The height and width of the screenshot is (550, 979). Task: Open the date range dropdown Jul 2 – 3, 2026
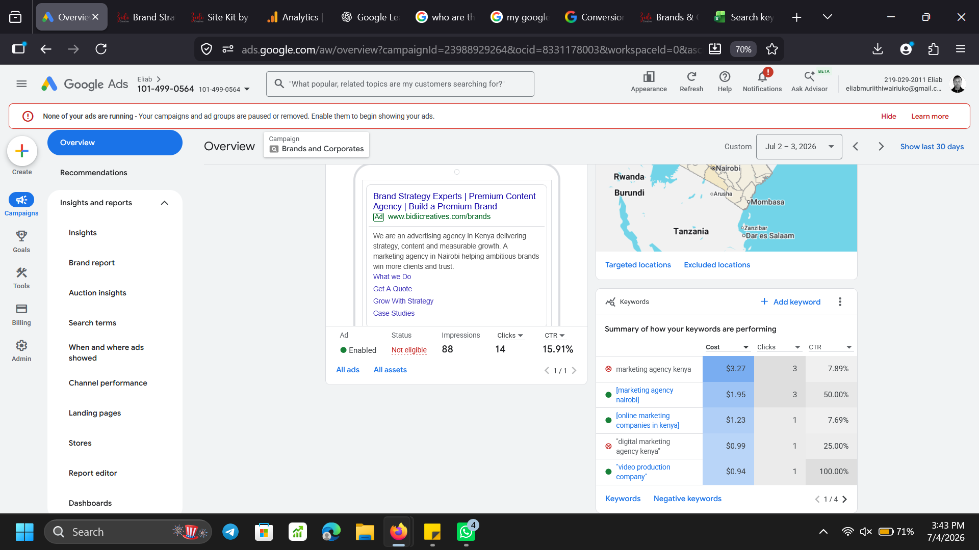799,147
